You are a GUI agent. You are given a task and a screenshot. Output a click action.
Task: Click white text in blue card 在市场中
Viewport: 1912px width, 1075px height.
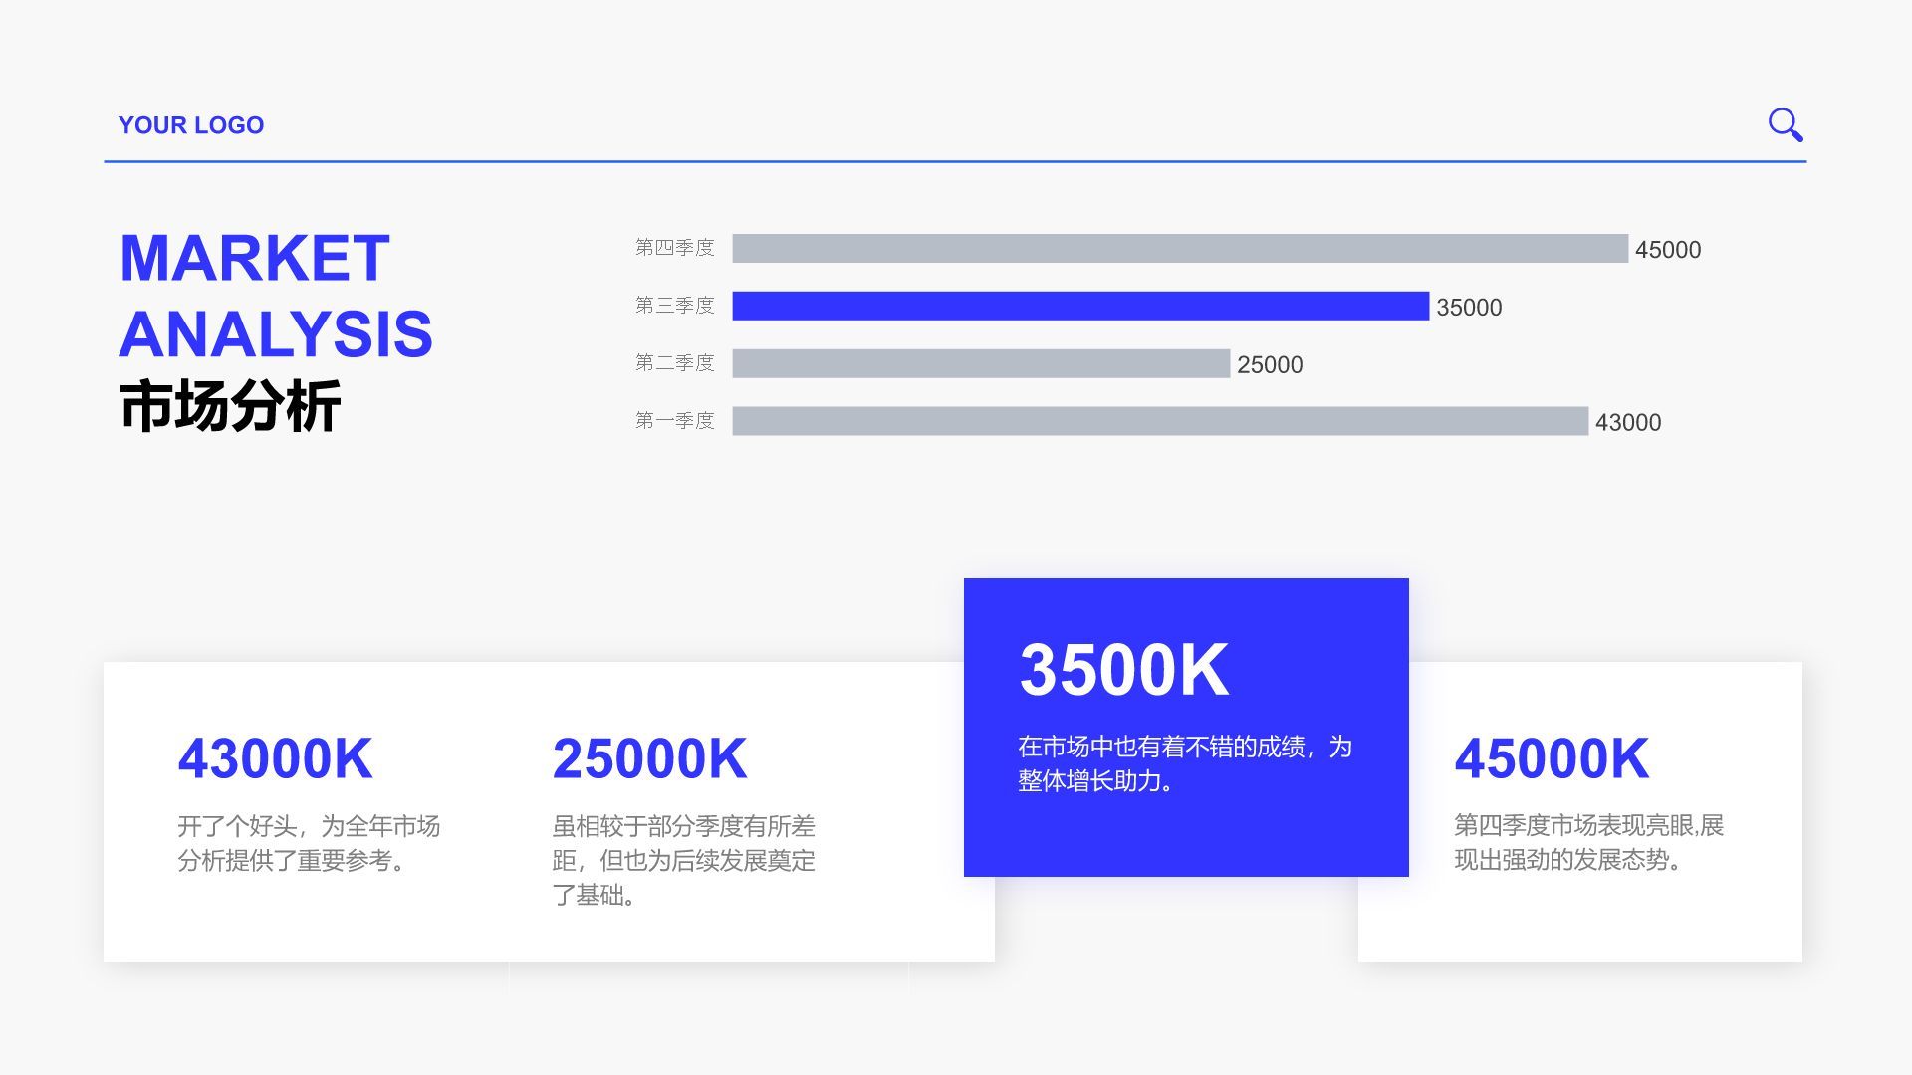coord(1184,763)
